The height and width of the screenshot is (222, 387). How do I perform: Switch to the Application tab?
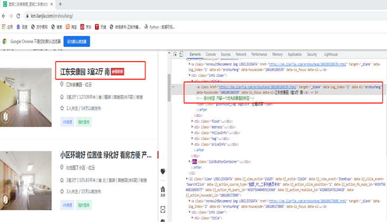tap(295, 54)
